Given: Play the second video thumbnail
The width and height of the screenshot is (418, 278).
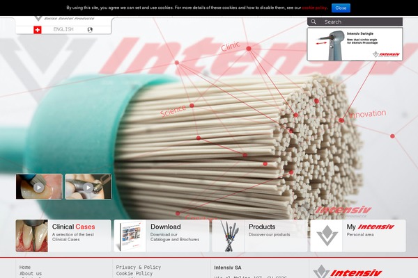Looking at the screenshot, I should point(88,187).
